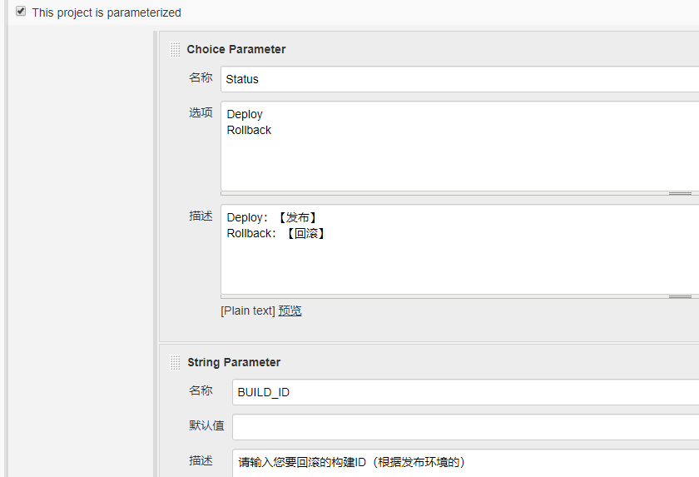
Task: Click the 默认值 field label
Action: 206,425
